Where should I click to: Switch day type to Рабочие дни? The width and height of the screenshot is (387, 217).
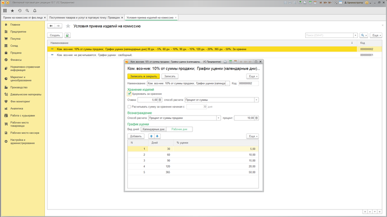[x=180, y=129]
